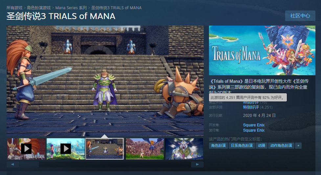Add a tag with the plus button
This screenshot has height=175, width=321.
[298, 145]
